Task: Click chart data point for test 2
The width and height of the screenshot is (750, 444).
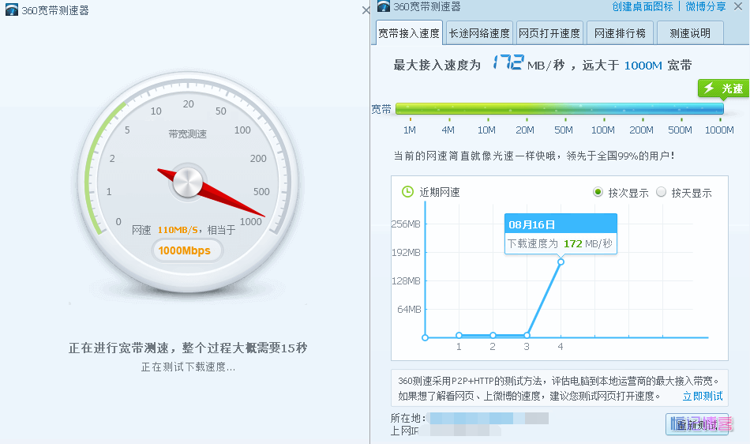Action: click(493, 335)
